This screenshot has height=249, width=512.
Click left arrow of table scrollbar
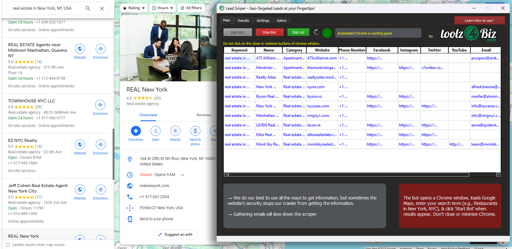(226, 175)
